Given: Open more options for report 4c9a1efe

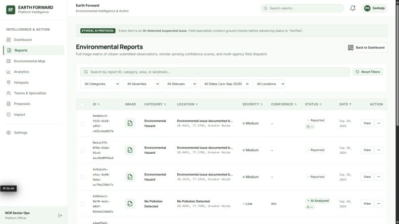Looking at the screenshot, I should tap(379, 177).
